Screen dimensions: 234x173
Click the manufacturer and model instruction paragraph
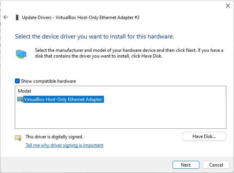(129, 53)
